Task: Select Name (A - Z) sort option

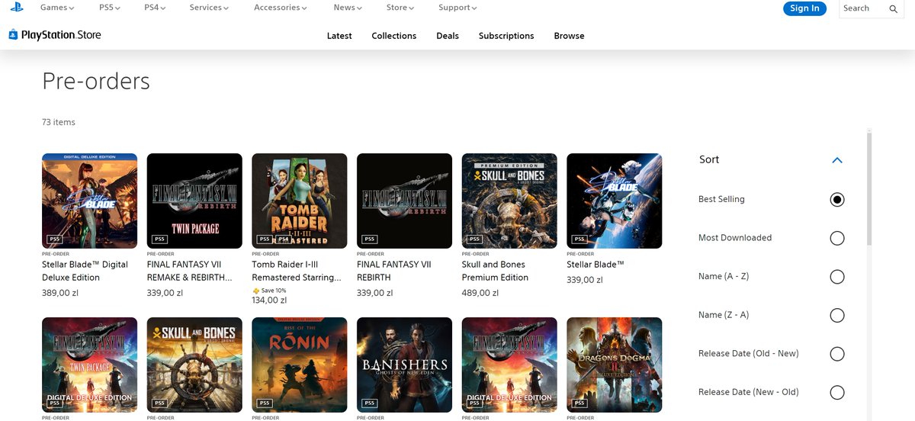Action: [x=837, y=277]
